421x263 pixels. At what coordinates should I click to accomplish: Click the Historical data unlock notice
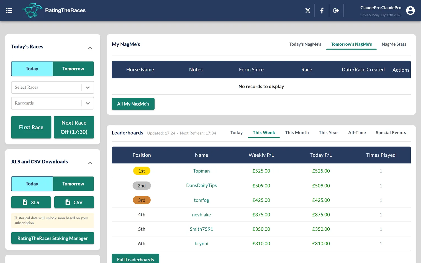53,221
